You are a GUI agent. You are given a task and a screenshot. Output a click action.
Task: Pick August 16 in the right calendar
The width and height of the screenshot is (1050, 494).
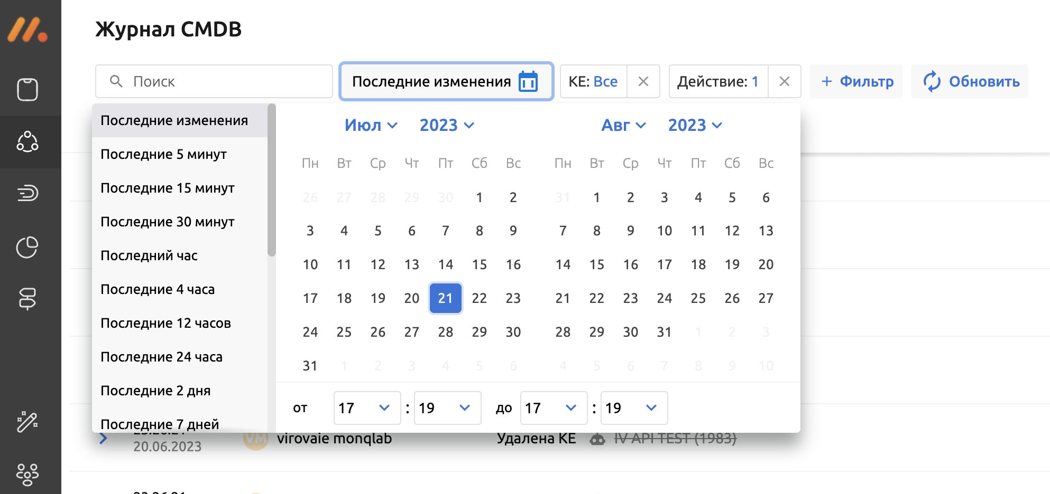coord(631,264)
